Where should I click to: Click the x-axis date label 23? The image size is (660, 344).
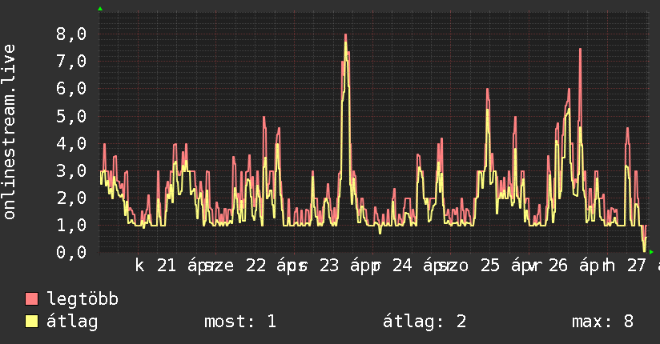pyautogui.click(x=329, y=266)
